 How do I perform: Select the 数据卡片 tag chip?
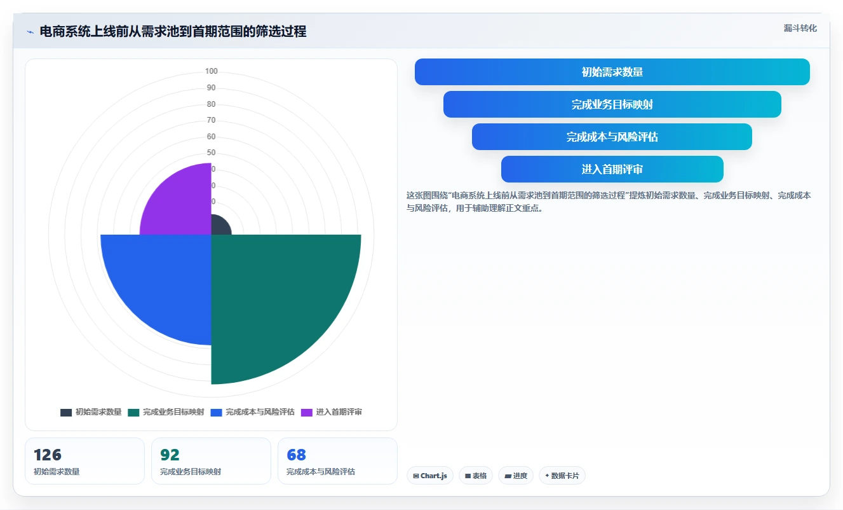pyautogui.click(x=562, y=476)
